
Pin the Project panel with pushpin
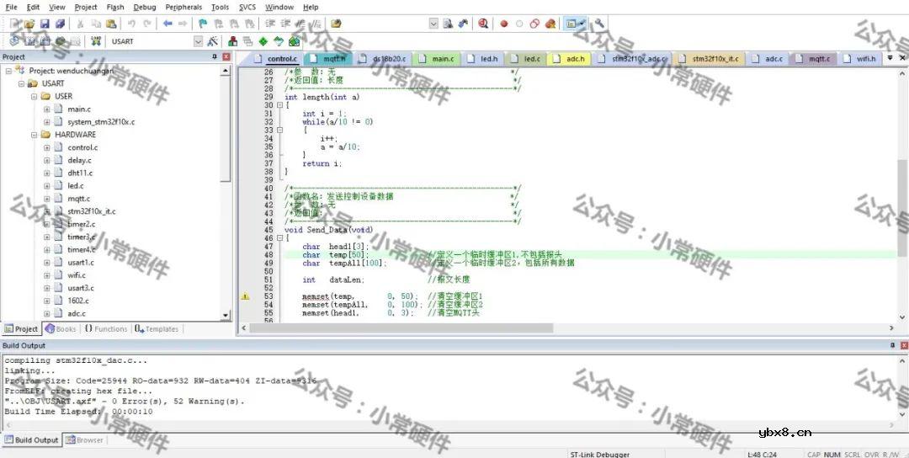point(215,57)
